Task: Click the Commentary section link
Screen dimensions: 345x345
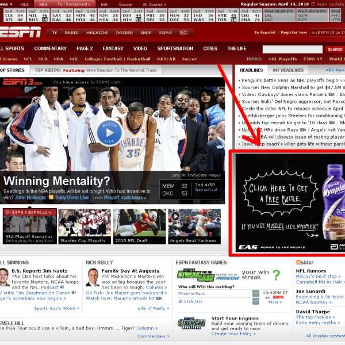Action: click(153, 336)
